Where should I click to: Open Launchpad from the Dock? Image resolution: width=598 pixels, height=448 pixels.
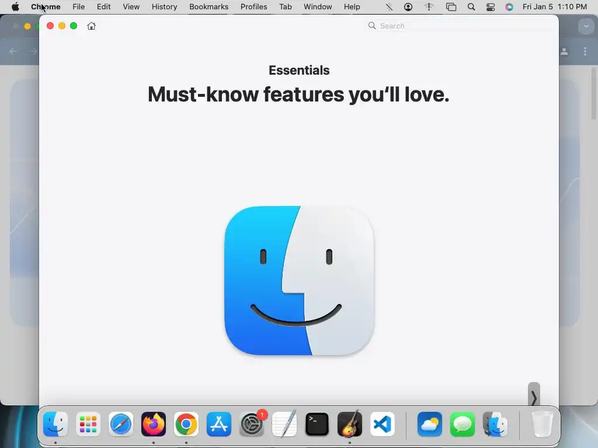(x=88, y=424)
